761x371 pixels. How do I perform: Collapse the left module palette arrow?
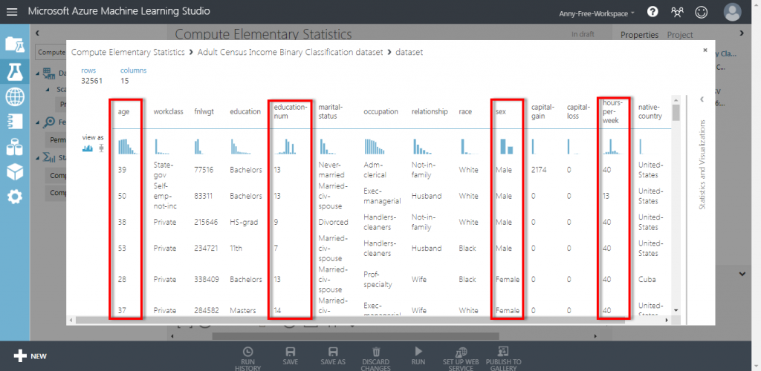coord(37,33)
